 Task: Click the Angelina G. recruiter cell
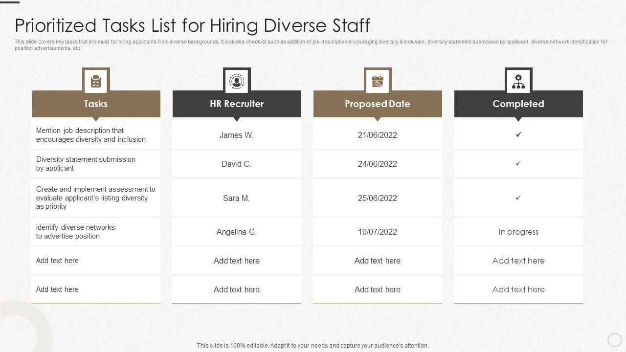point(237,232)
